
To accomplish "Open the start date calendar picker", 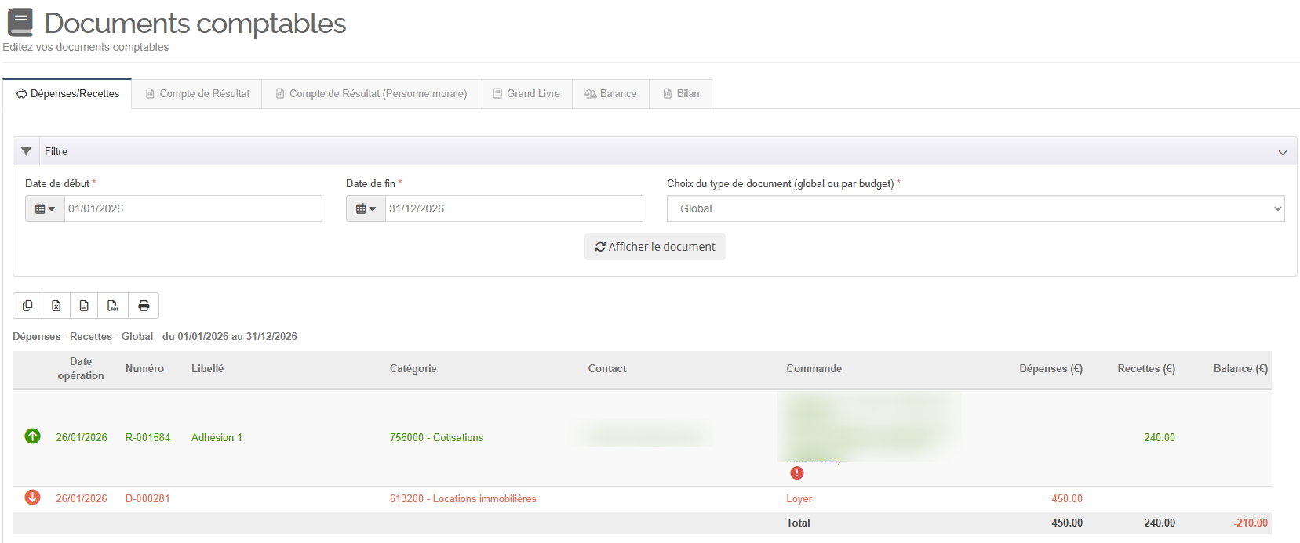I will 45,208.
